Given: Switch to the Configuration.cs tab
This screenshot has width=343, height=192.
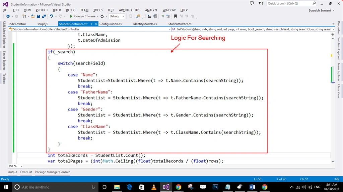Looking at the screenshot, I should click(111, 24).
